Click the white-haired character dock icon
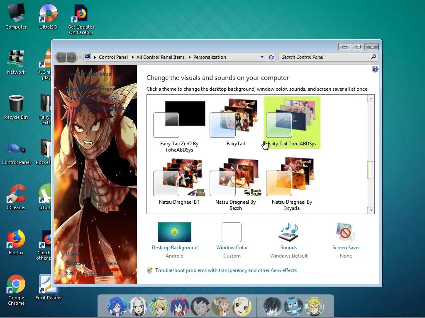The image size is (425, 318). (137, 306)
